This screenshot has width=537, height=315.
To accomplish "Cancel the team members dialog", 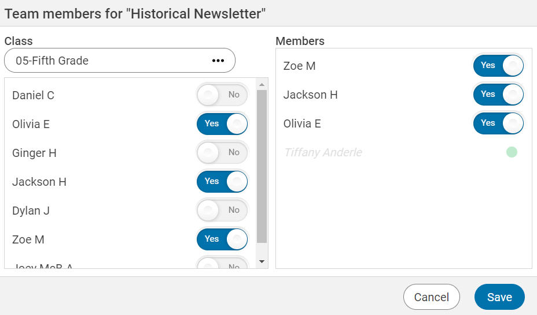I will (431, 297).
